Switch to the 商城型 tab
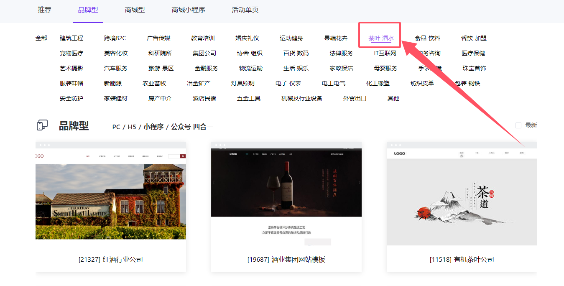 pyautogui.click(x=135, y=10)
